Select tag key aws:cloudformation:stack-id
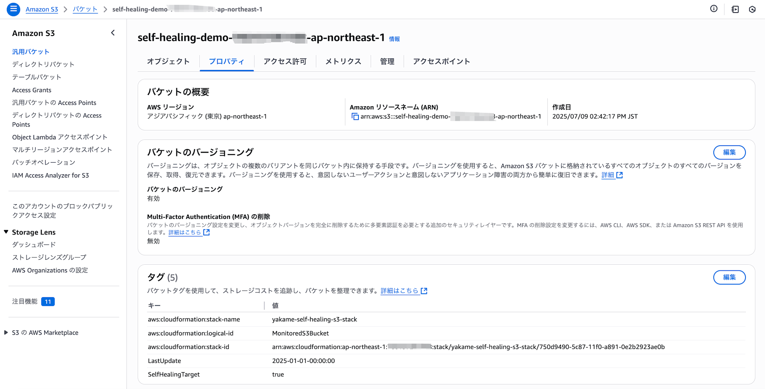This screenshot has height=389, width=765. point(189,347)
